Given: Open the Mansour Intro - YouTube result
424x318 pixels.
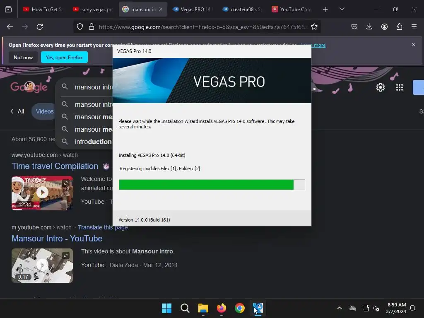Looking at the screenshot, I should (57, 238).
